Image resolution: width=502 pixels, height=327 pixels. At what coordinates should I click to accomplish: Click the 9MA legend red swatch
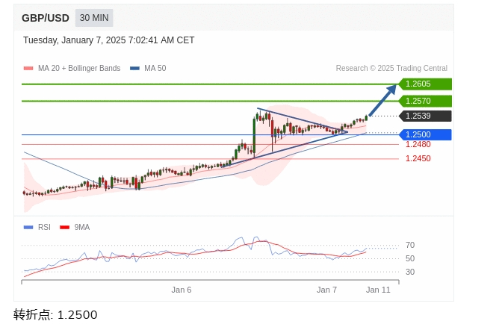tap(65, 227)
